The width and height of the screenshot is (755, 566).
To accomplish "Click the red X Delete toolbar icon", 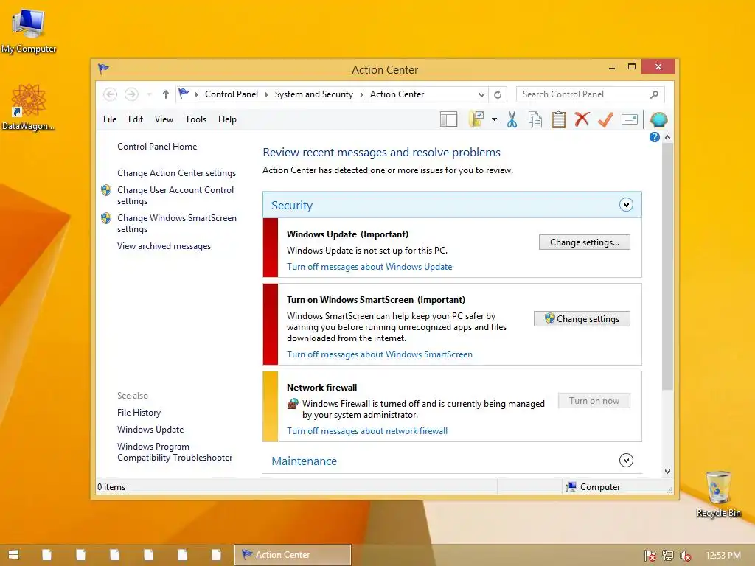I will point(582,119).
